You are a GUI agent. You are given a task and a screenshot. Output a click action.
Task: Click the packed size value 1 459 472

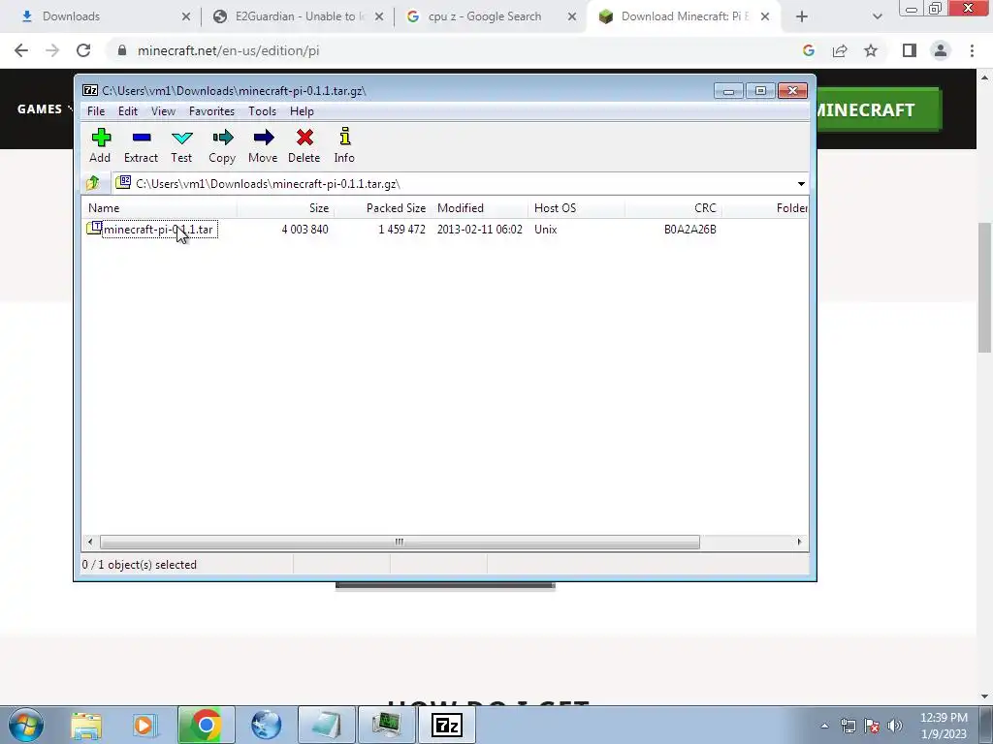401,230
